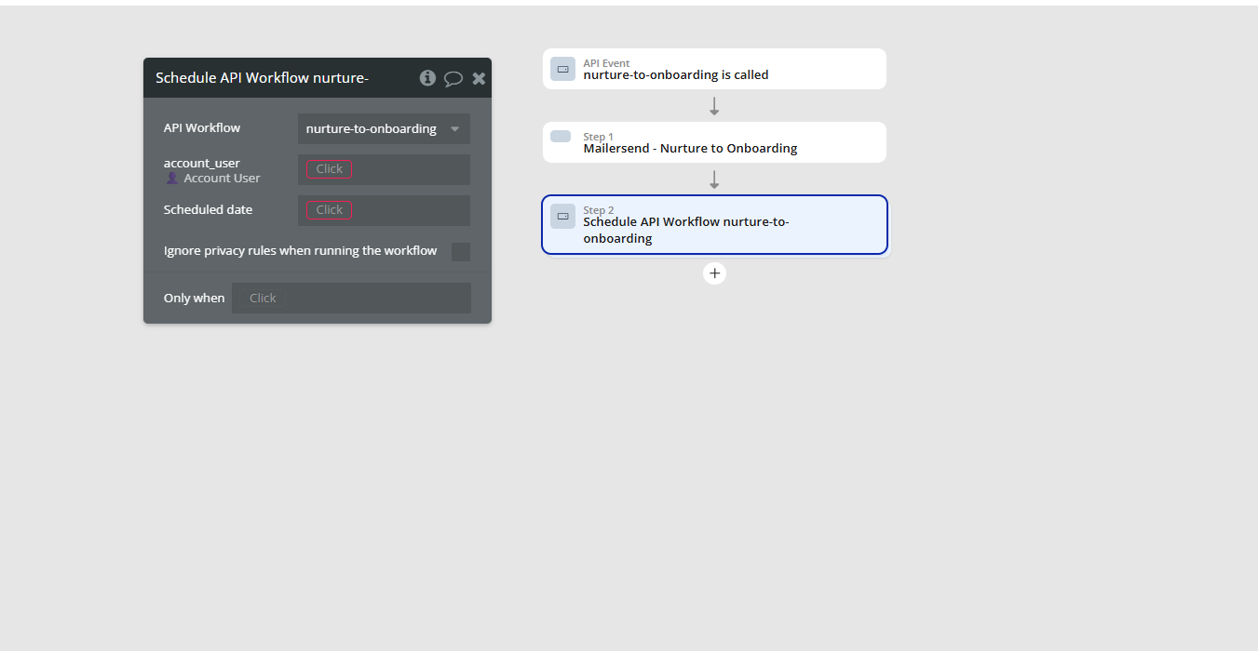Select Step 2 Schedule API Workflow block
Screen dimensions: 1258x651
coord(714,224)
